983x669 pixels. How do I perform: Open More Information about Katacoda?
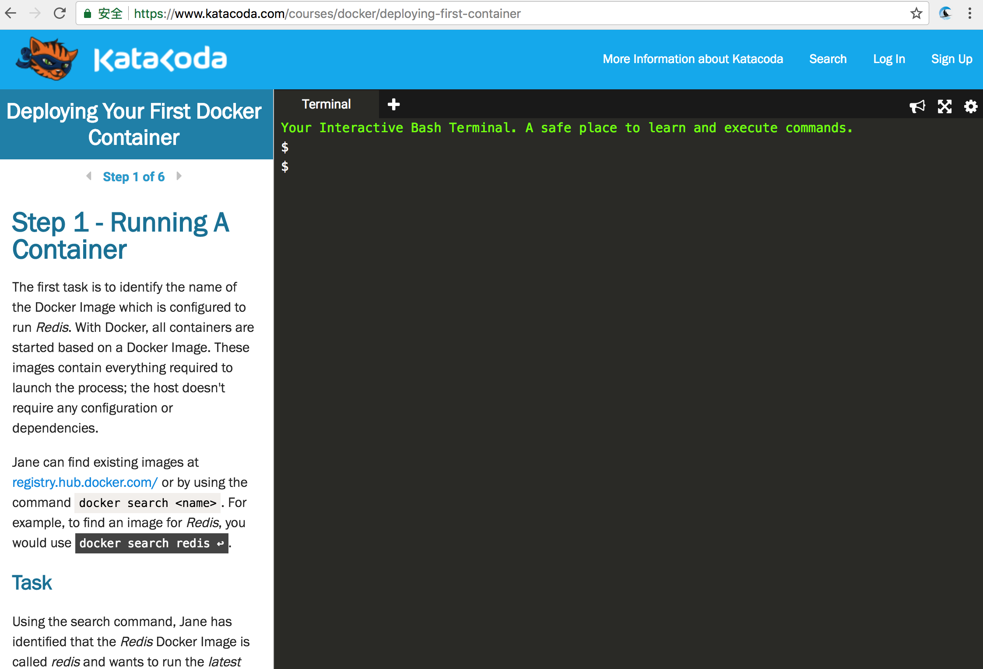coord(693,59)
